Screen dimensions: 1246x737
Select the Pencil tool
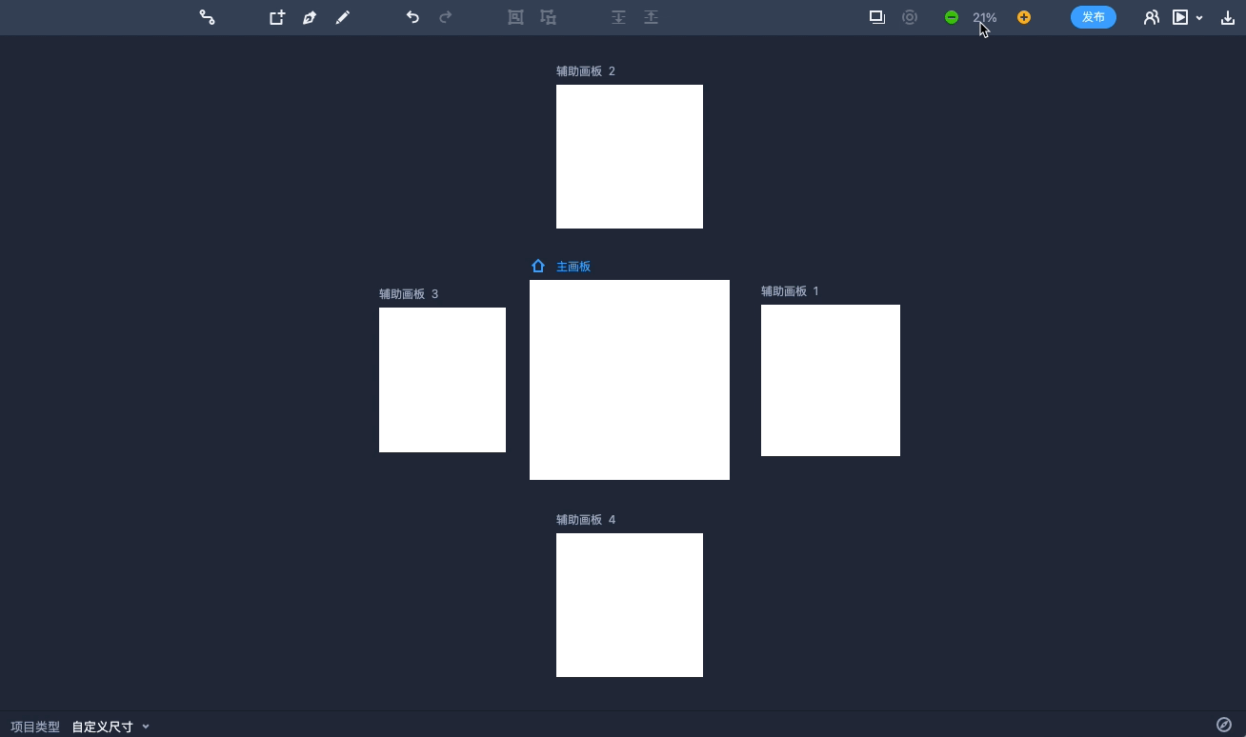343,17
